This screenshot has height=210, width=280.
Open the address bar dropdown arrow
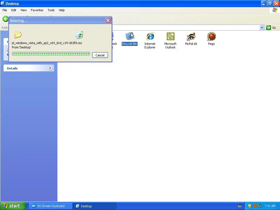click(262, 28)
